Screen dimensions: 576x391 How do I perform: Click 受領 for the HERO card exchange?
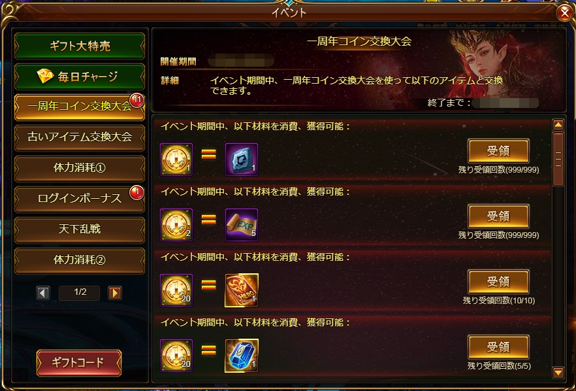pos(498,282)
